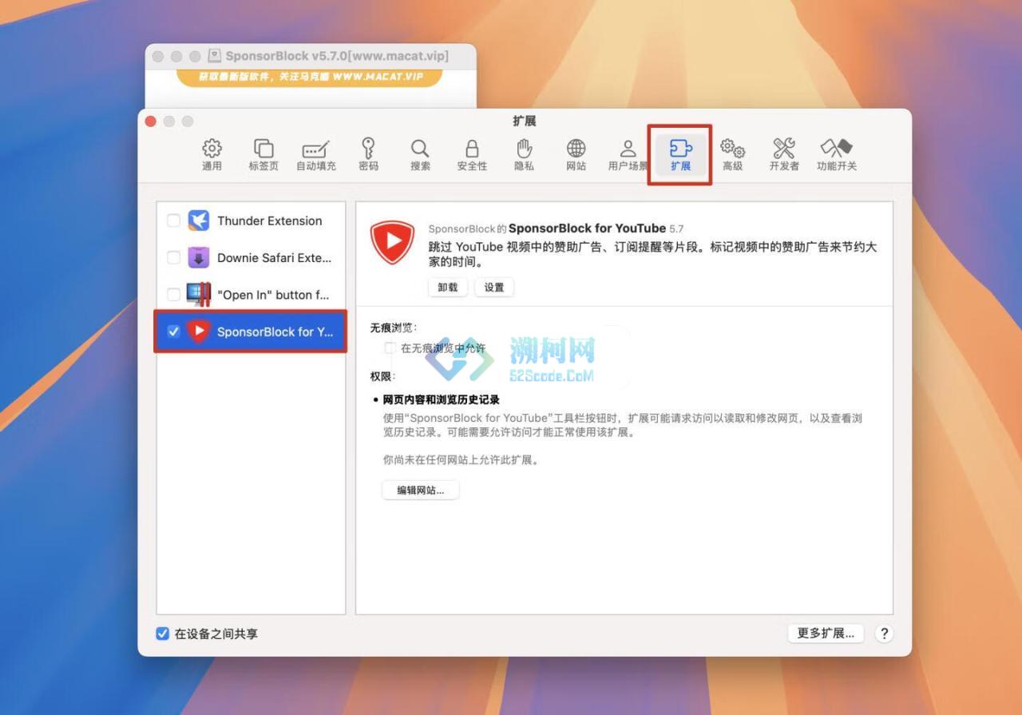
Task: Open the Profiles (用户场景) tab
Action: point(628,155)
